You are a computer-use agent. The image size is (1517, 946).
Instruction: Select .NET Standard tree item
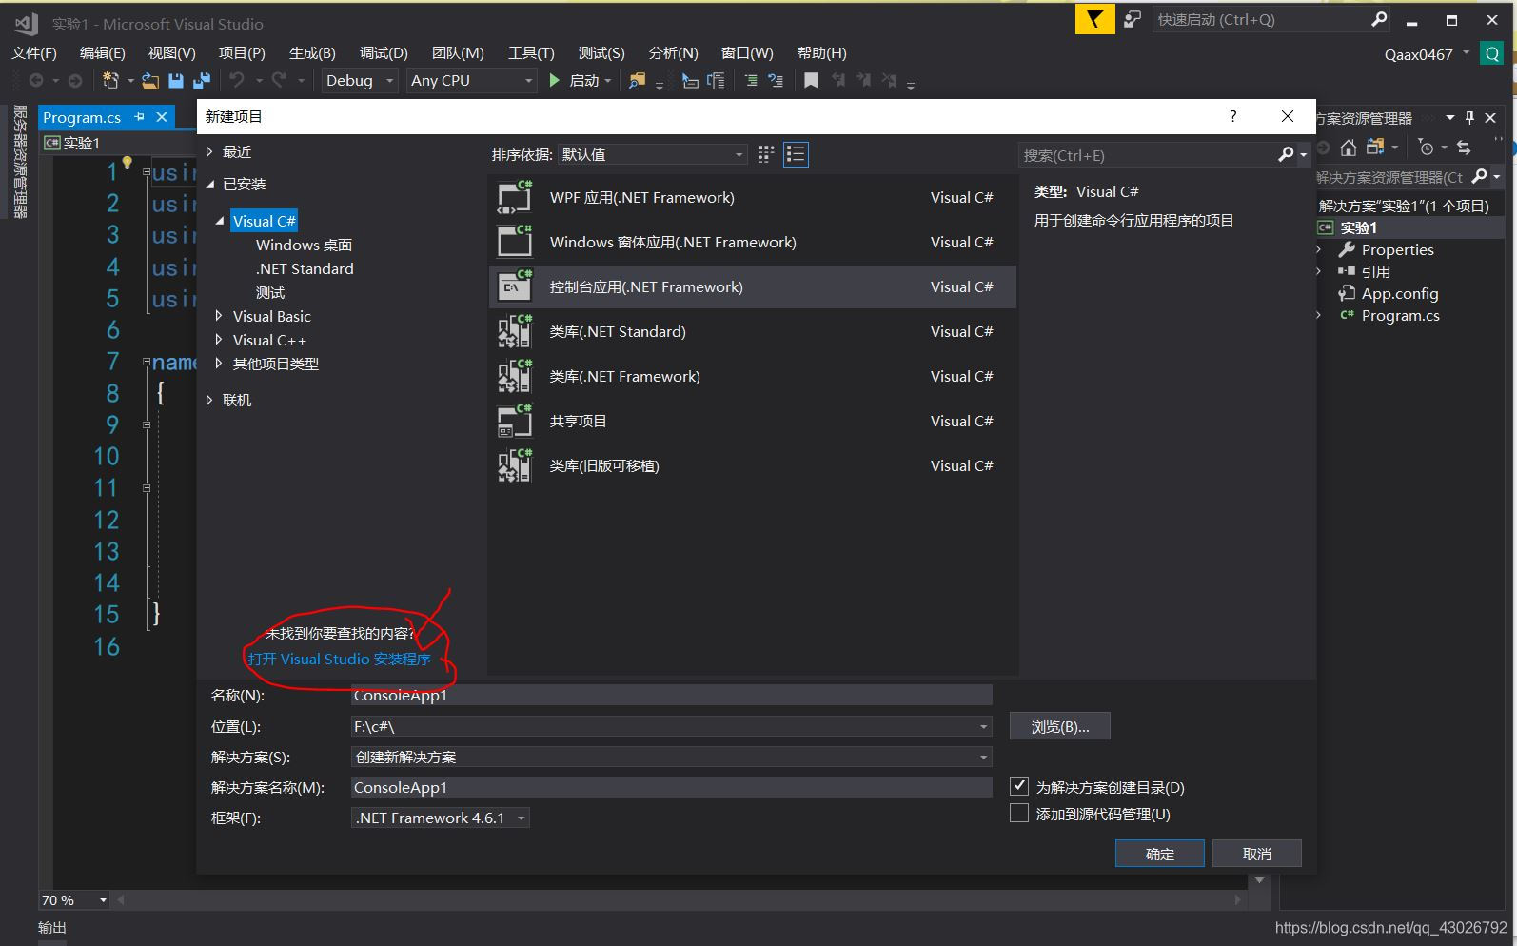[305, 268]
